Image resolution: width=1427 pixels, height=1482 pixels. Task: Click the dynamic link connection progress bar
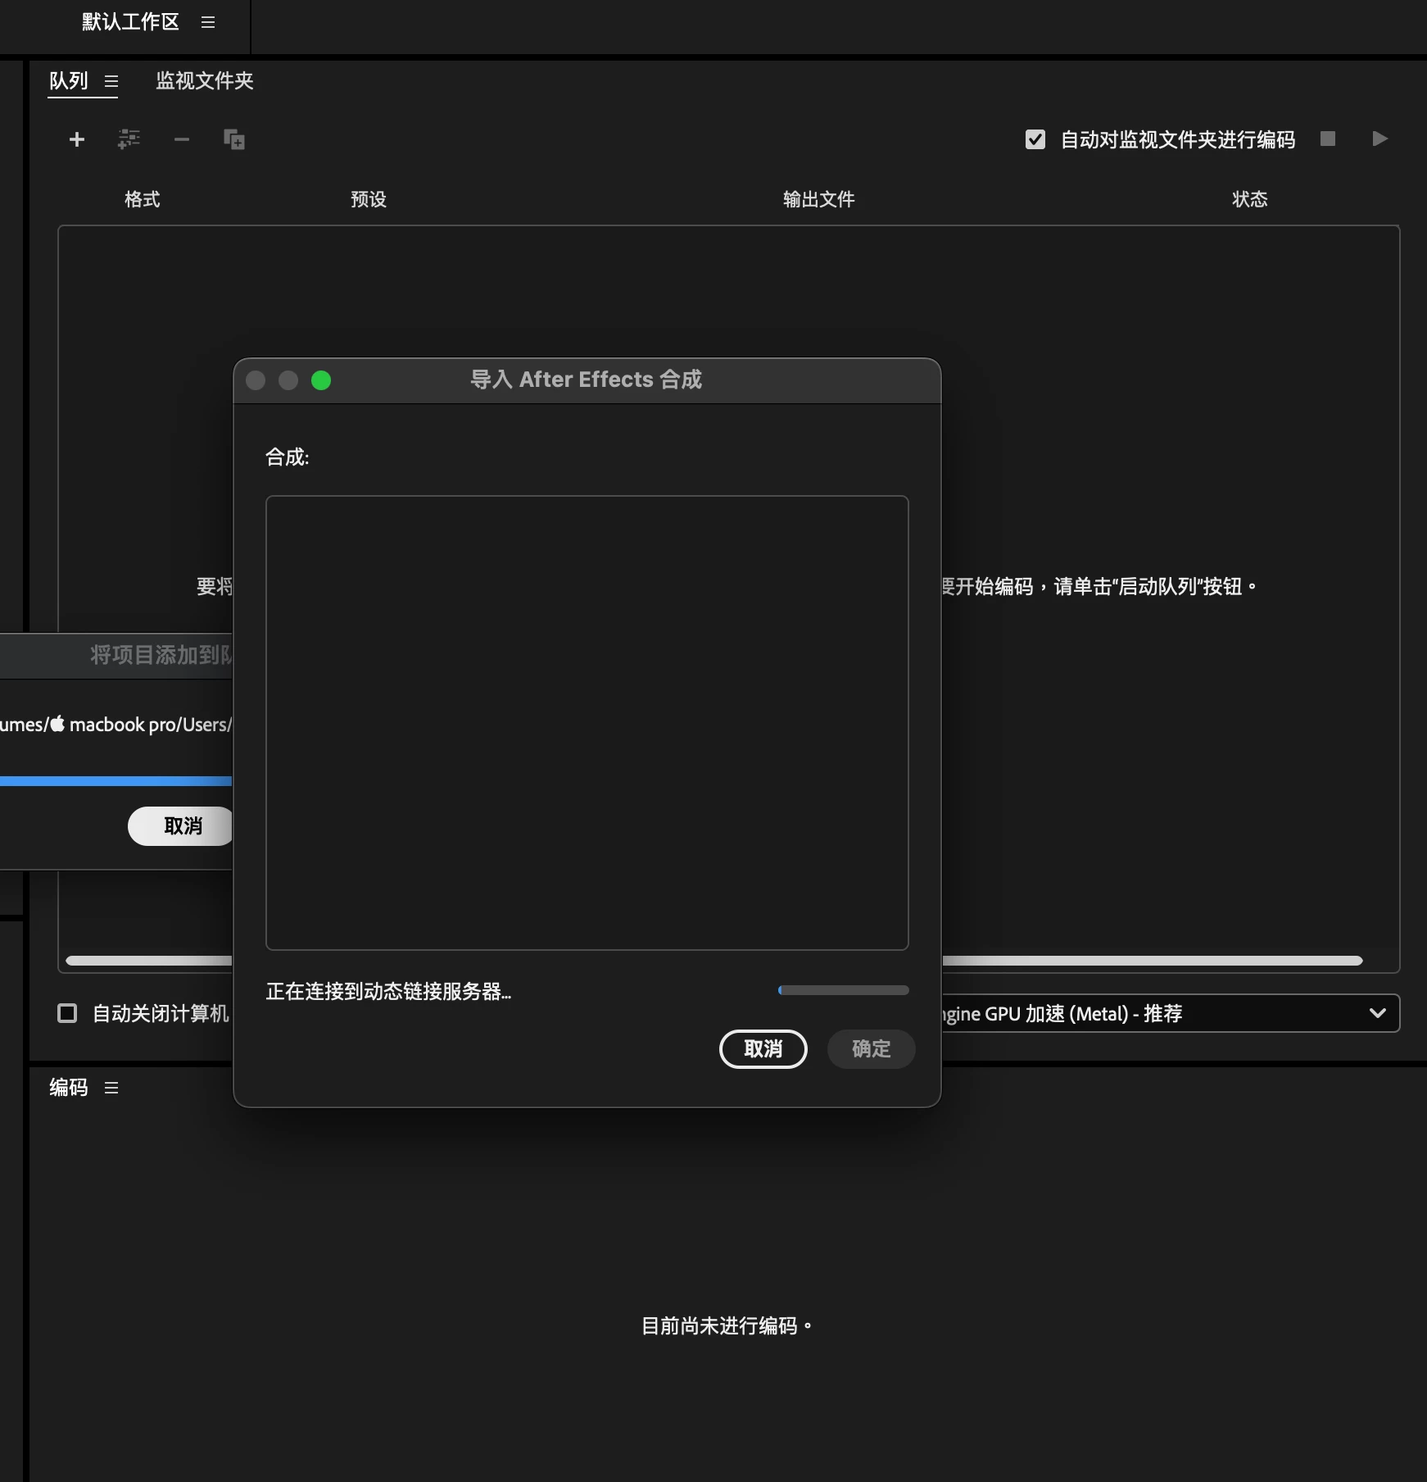tap(843, 990)
